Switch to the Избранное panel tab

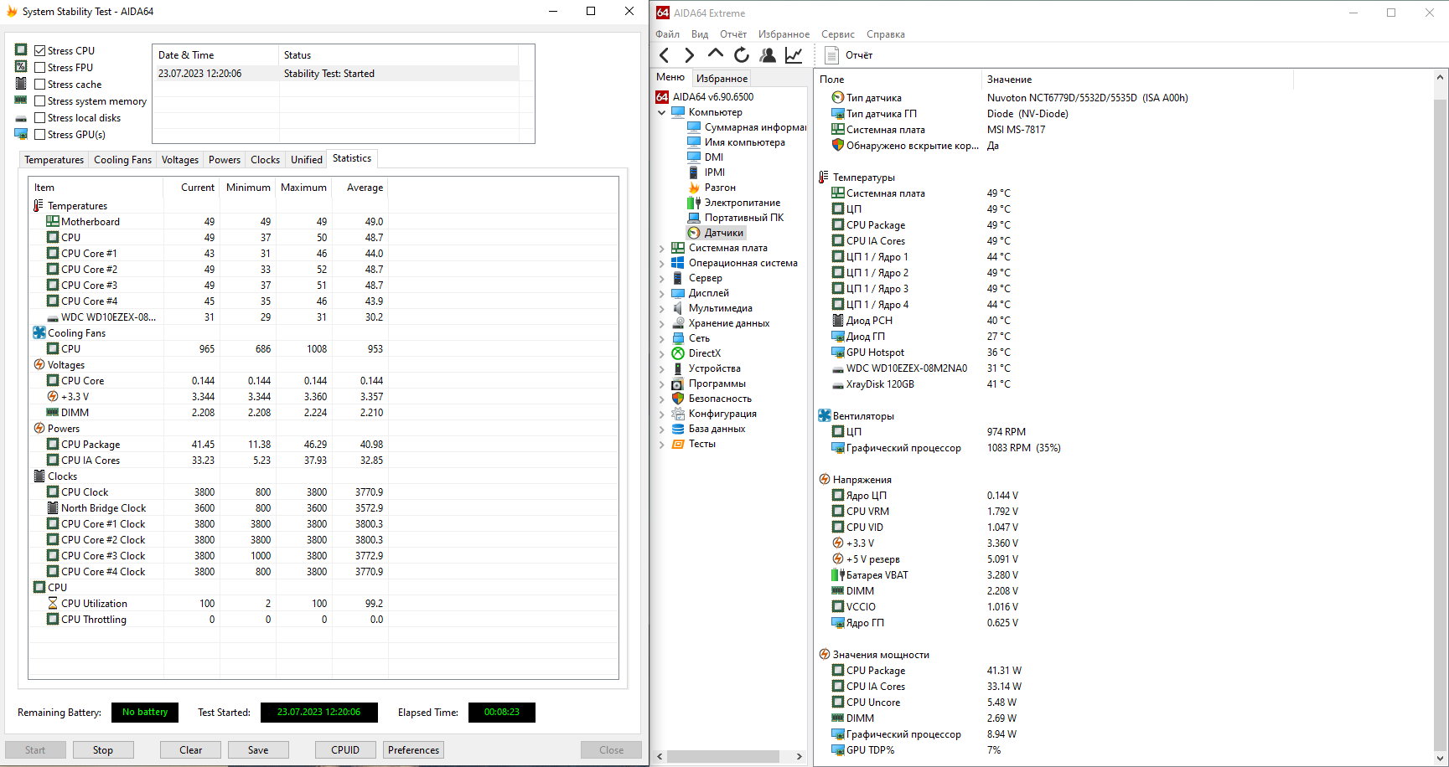[x=722, y=79]
